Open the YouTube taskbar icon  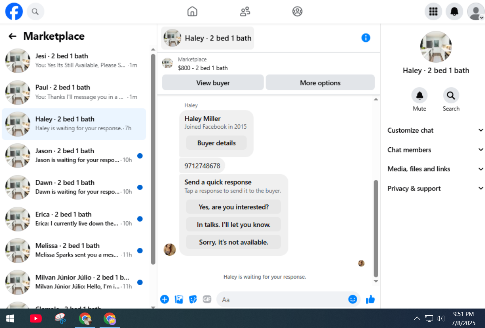pyautogui.click(x=36, y=318)
